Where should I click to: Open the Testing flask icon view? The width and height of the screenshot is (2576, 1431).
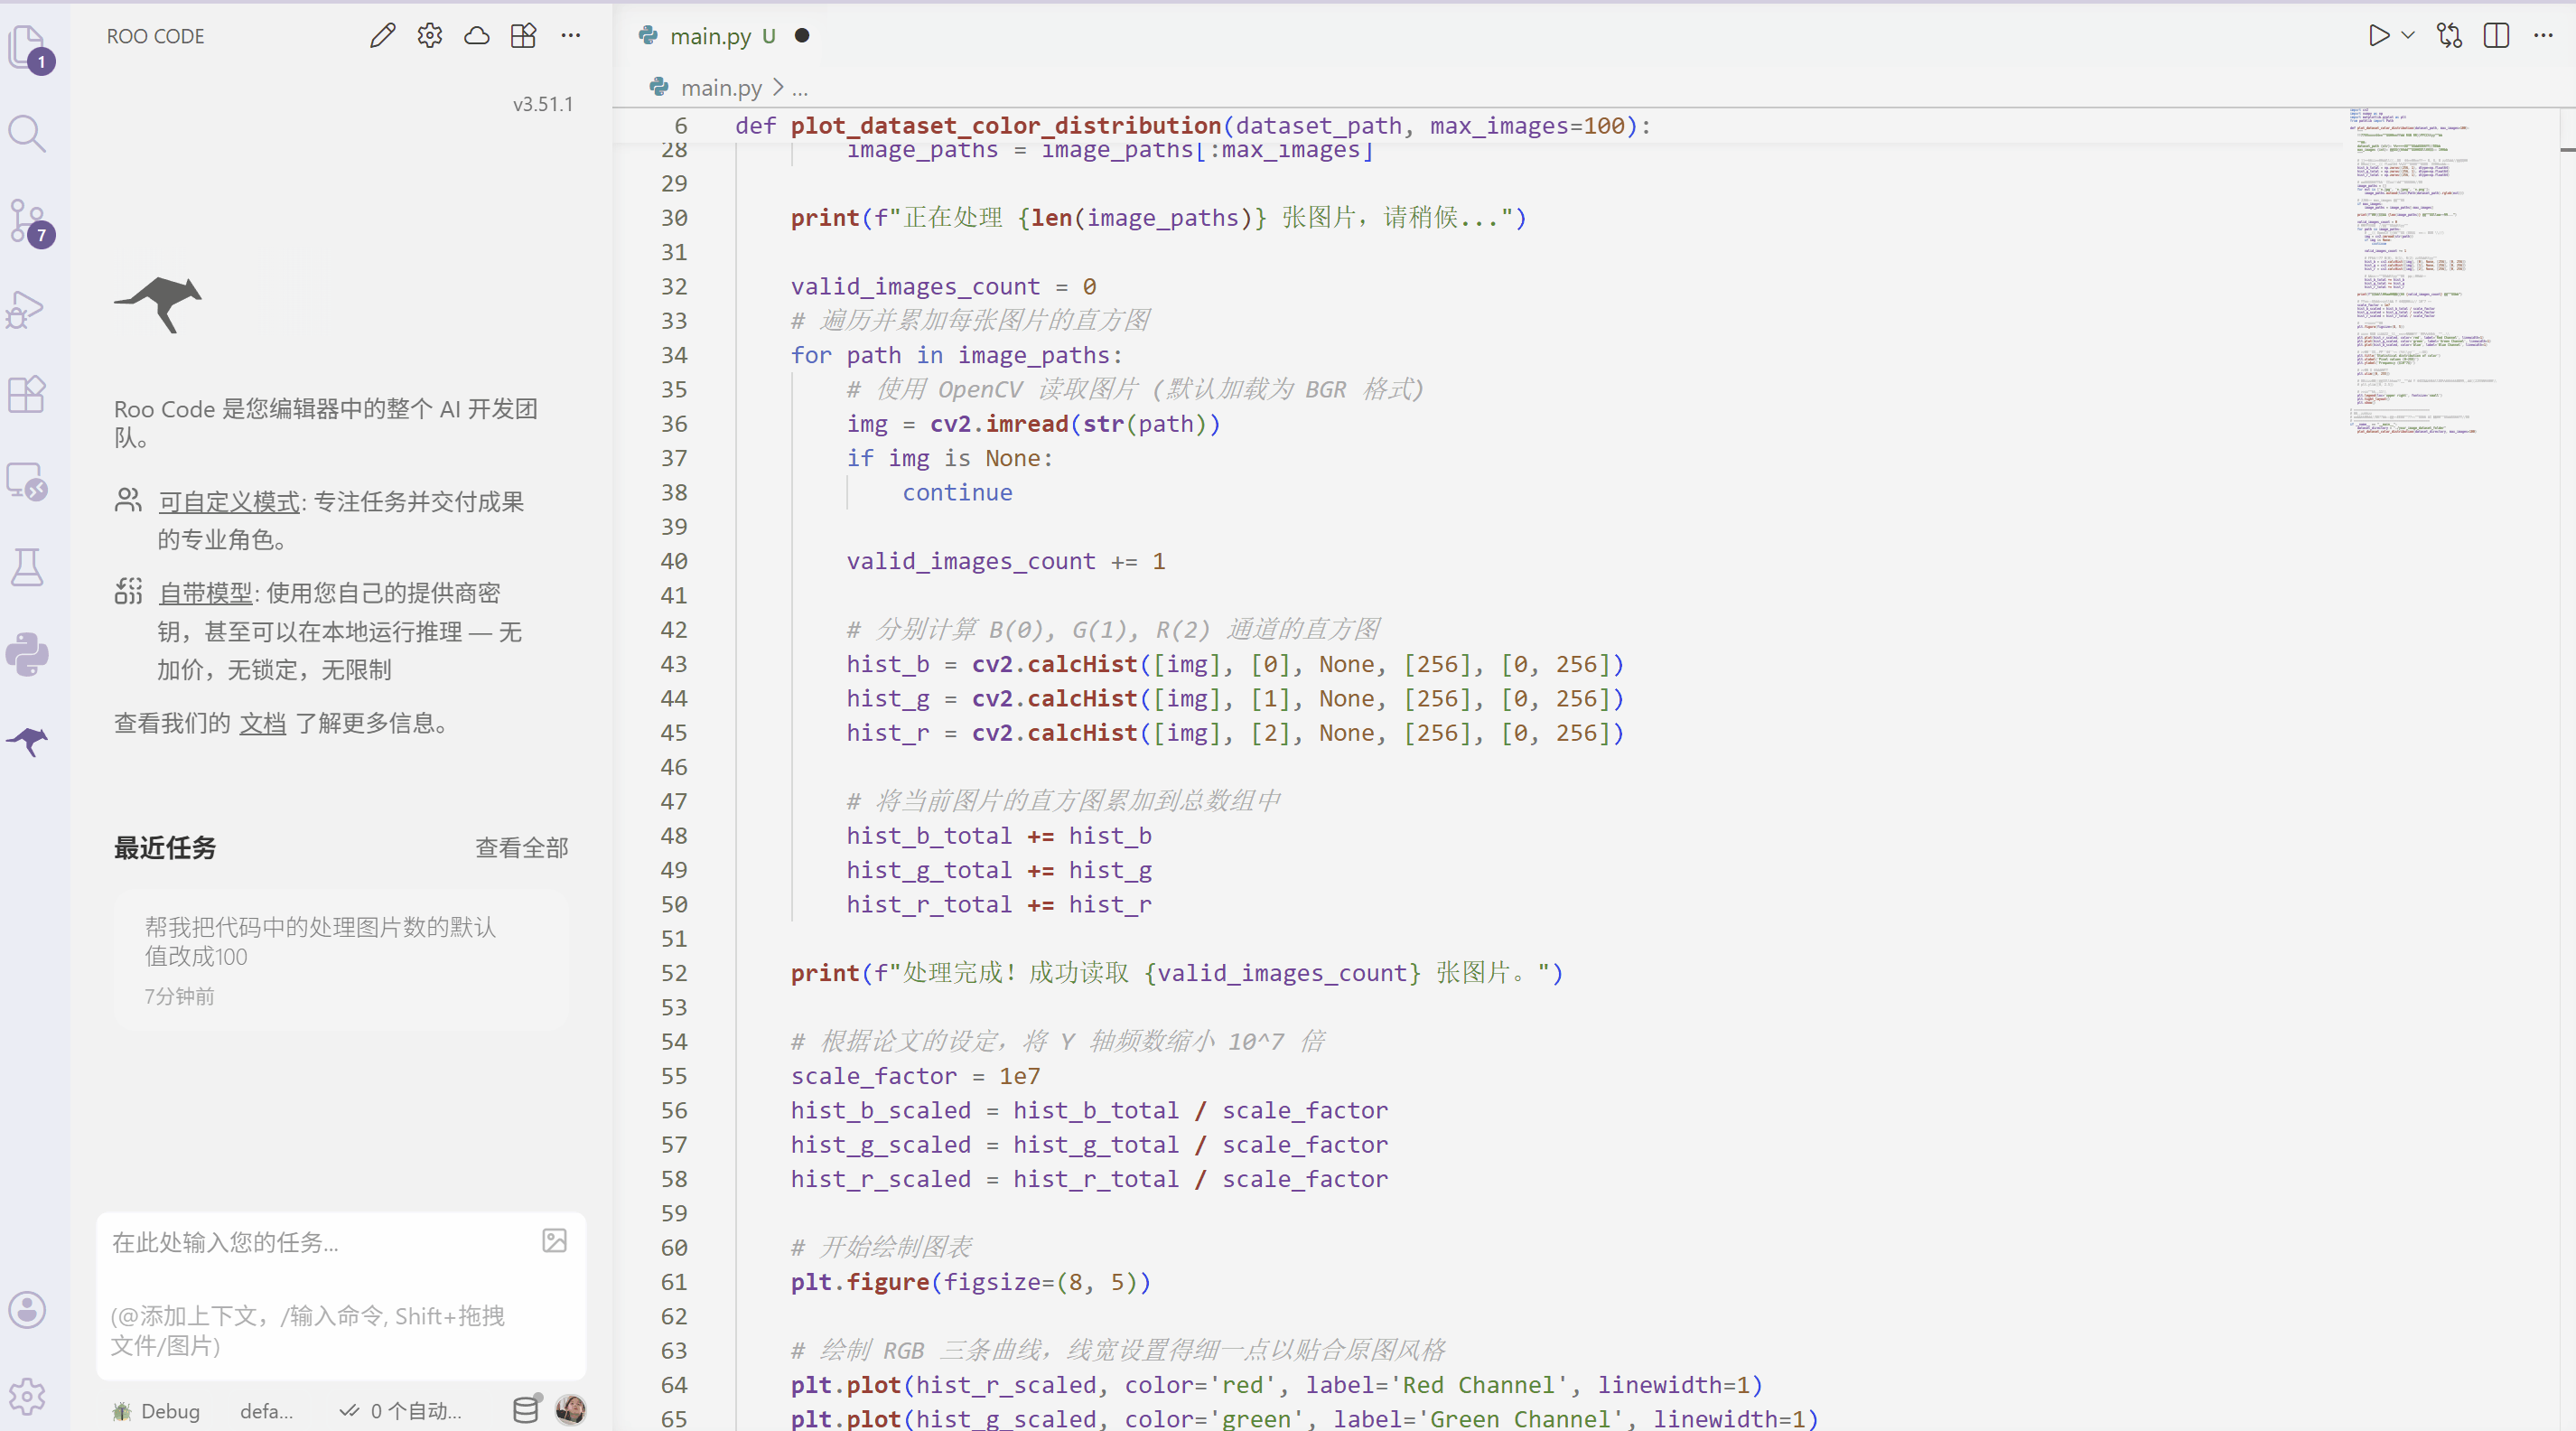coord(27,567)
